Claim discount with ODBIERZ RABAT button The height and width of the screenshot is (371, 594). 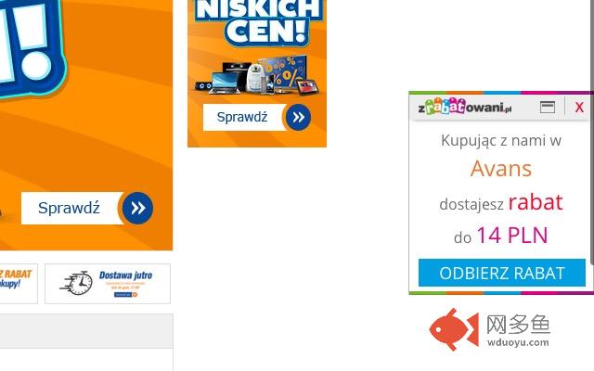(502, 273)
